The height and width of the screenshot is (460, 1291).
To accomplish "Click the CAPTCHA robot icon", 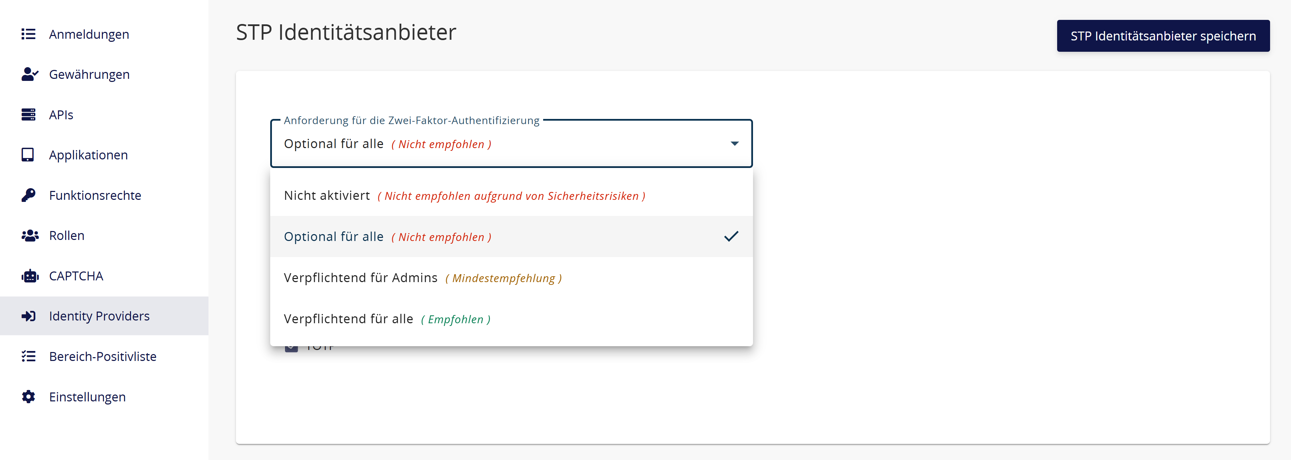I will [30, 276].
